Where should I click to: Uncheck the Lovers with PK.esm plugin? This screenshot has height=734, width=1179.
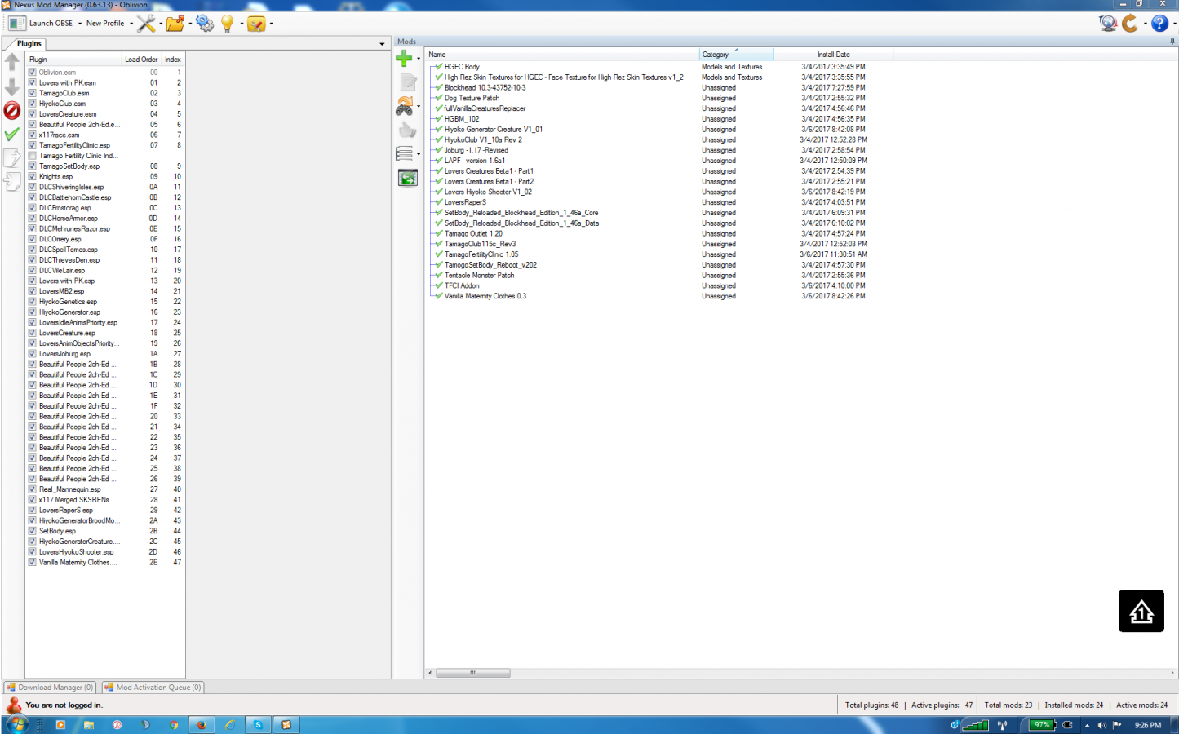click(x=32, y=82)
